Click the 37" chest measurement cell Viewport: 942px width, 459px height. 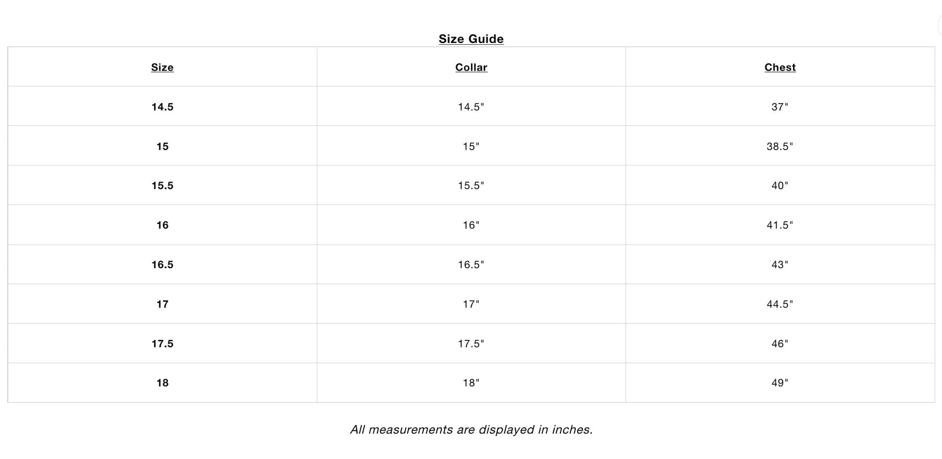[780, 107]
